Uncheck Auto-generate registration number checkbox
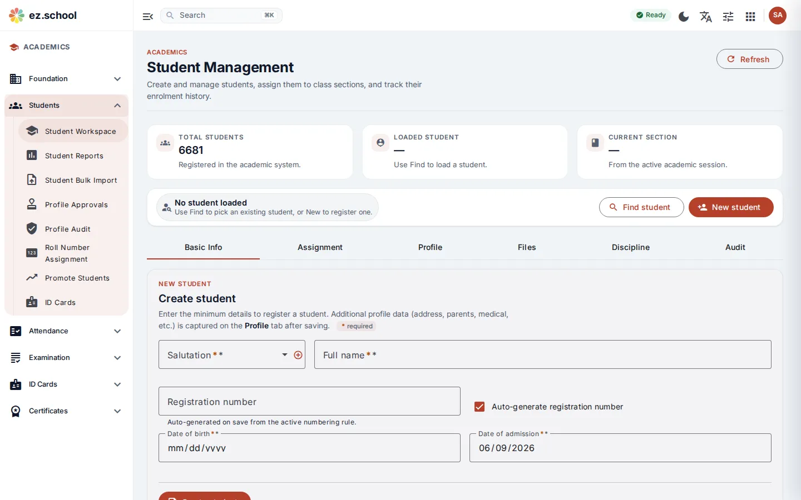 479,407
